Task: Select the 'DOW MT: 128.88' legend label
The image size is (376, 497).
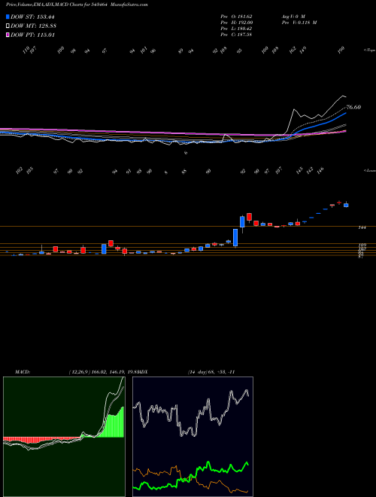Action: [34, 26]
